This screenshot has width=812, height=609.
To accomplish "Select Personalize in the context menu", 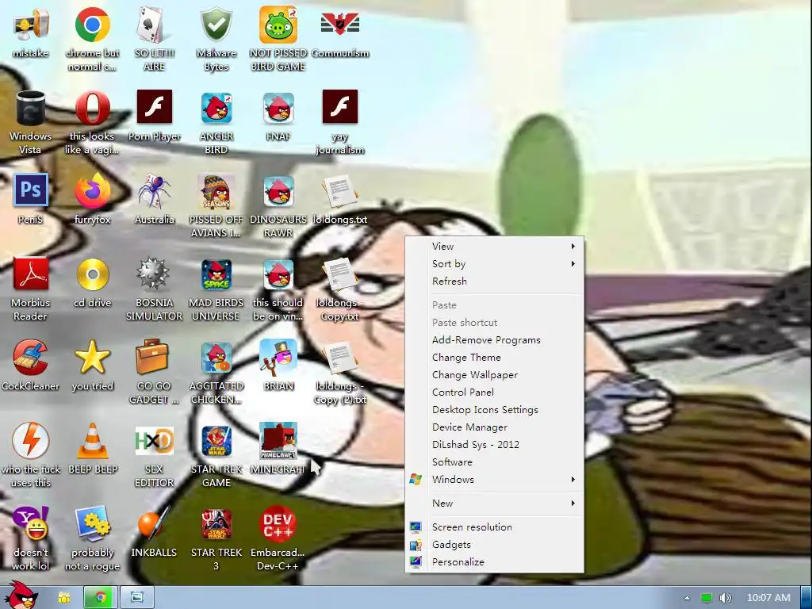I will tap(495, 562).
